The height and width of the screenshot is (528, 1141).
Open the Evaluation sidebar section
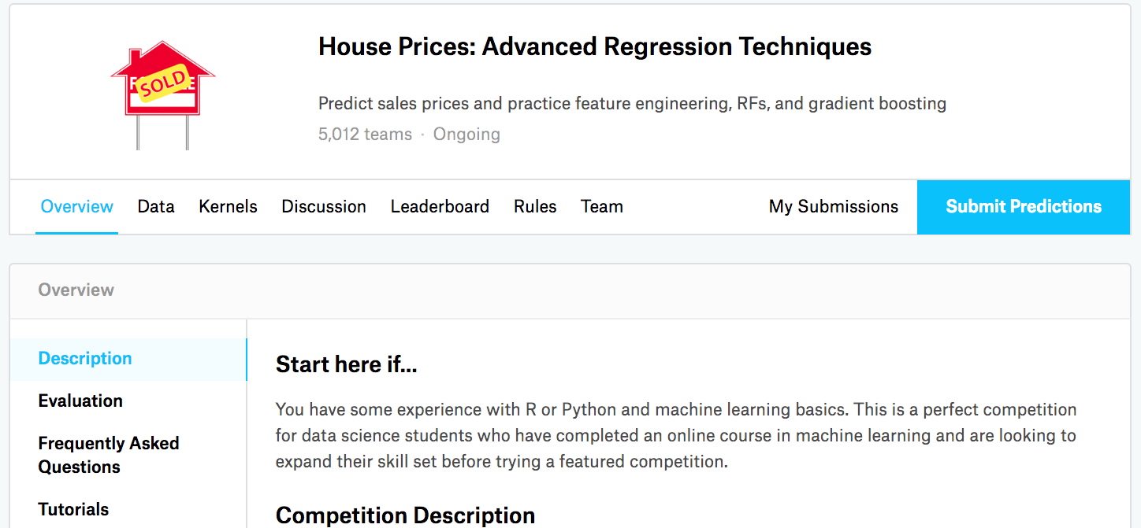(80, 401)
